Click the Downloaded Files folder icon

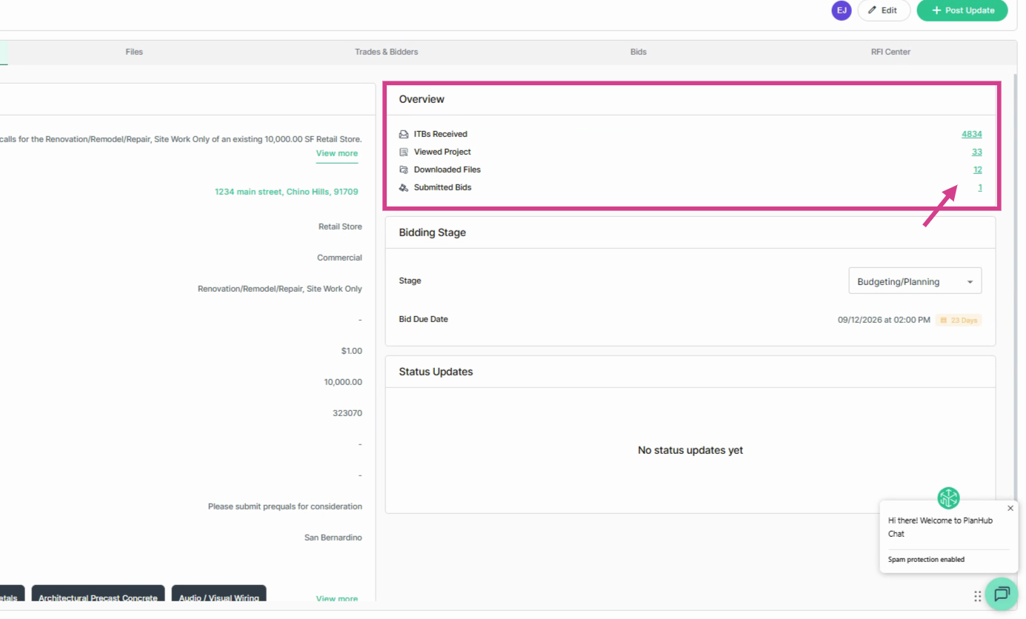click(404, 170)
